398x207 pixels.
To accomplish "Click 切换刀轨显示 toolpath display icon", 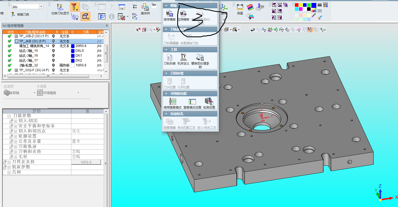I will 60,7.
